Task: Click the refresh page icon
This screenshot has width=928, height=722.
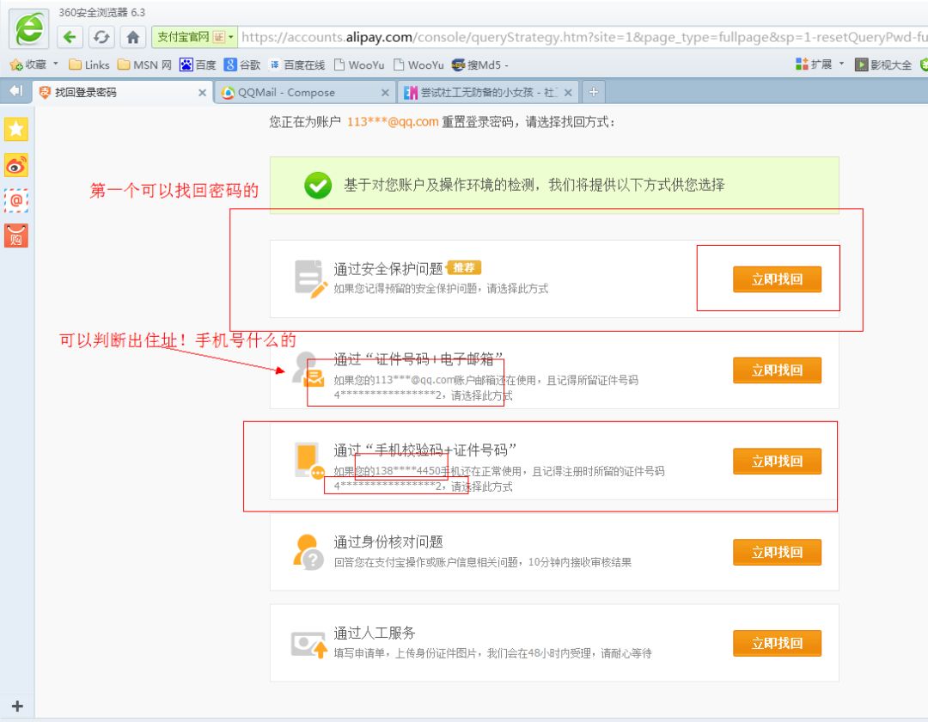Action: tap(101, 37)
